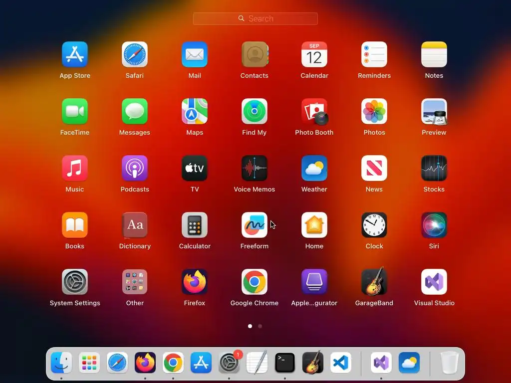Image resolution: width=511 pixels, height=383 pixels.
Task: Activate Siri from Launchpad
Action: 434,225
